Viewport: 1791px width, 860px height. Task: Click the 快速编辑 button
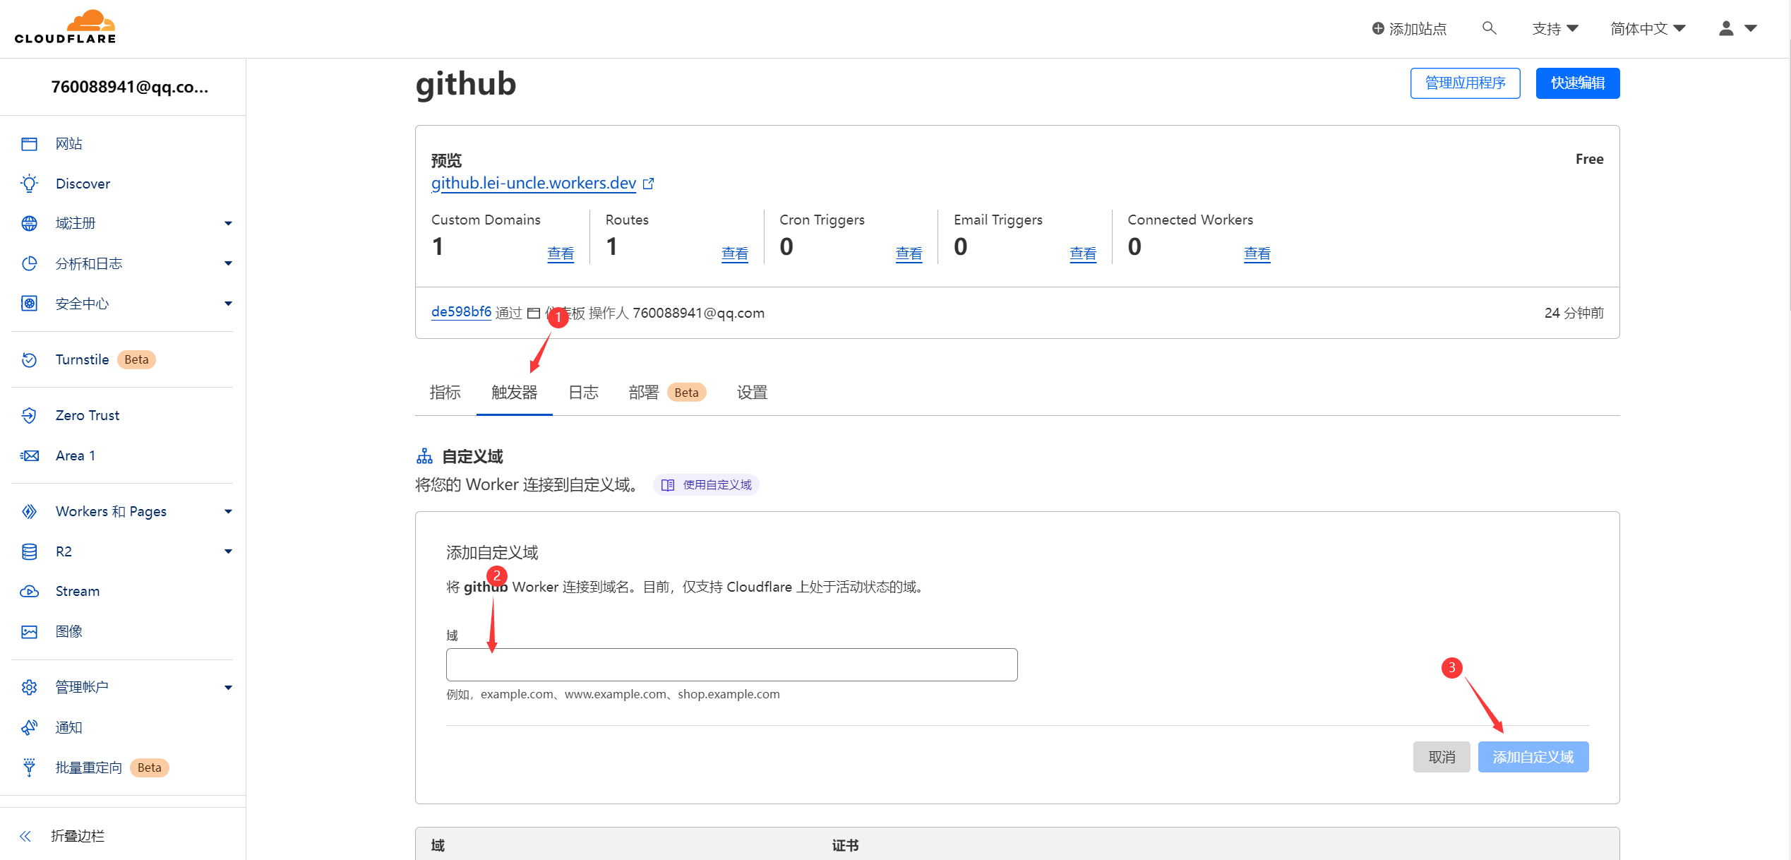pyautogui.click(x=1578, y=83)
